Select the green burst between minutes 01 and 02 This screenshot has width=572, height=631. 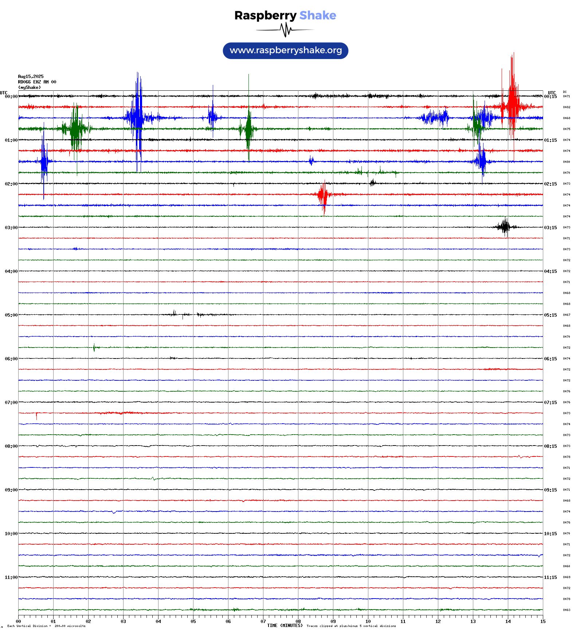[75, 128]
